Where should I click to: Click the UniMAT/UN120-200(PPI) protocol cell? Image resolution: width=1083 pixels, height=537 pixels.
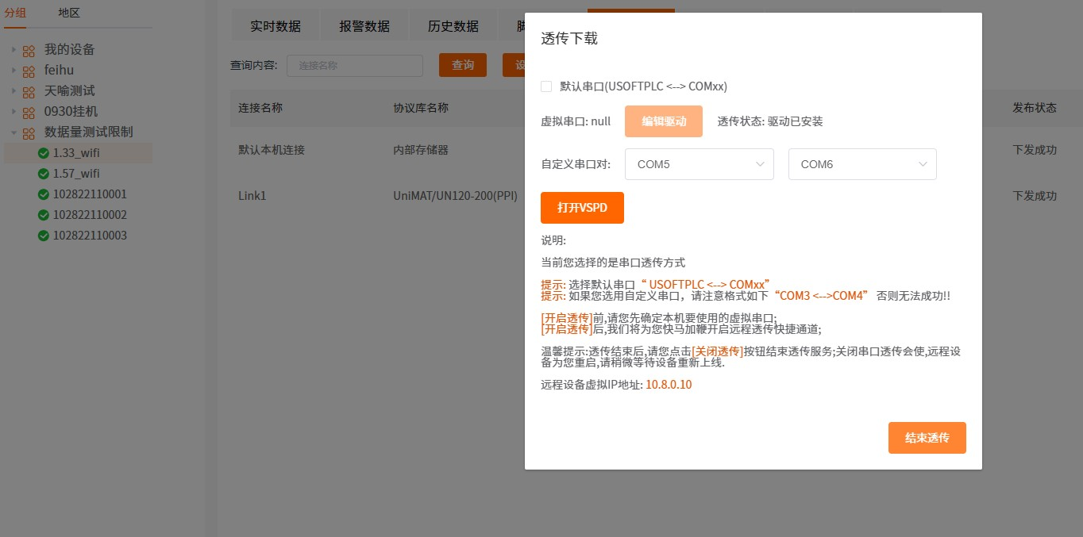click(x=455, y=195)
